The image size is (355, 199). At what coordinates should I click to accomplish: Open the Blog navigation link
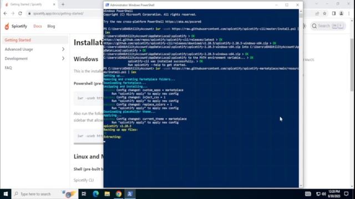point(51,26)
